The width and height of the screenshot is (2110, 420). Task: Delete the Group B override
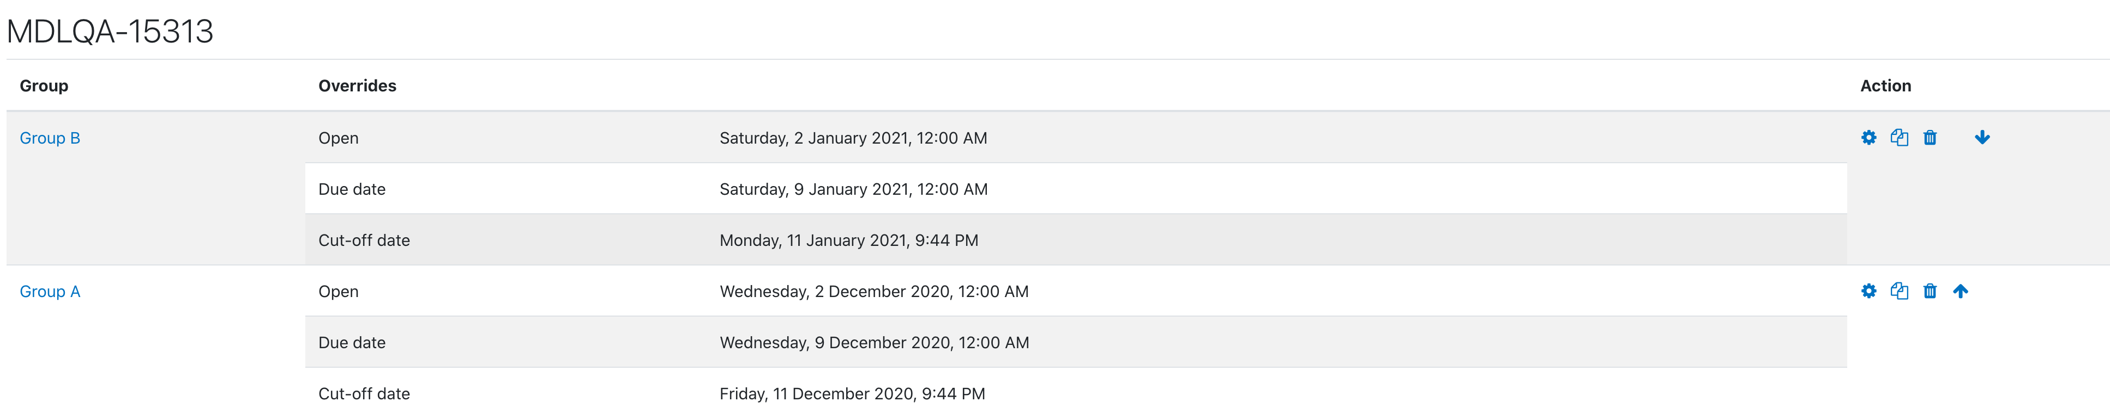point(1930,137)
